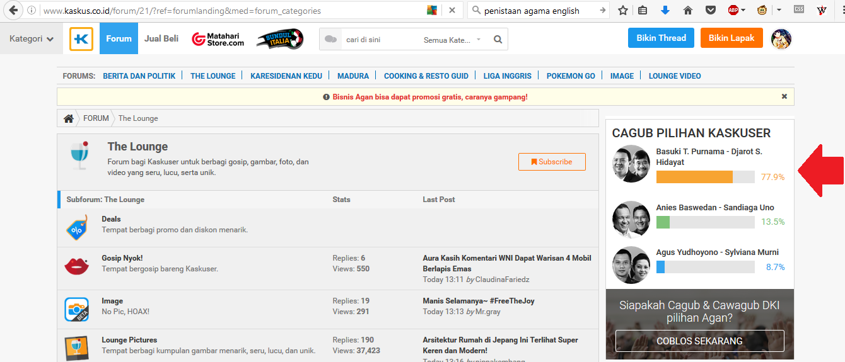Go to browser home page icon
The image size is (845, 362).
tap(688, 10)
